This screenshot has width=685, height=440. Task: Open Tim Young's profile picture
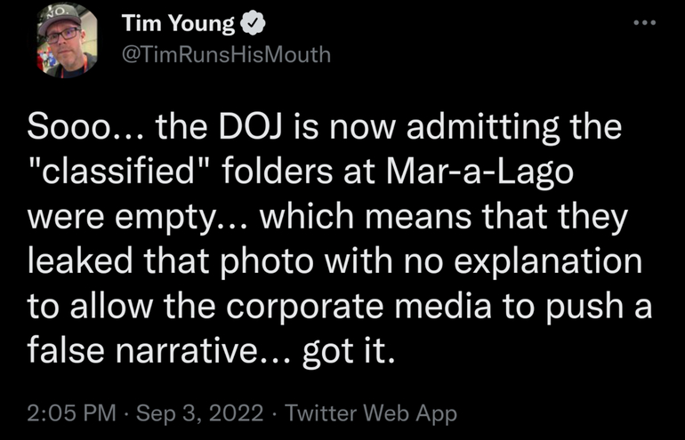pos(67,40)
